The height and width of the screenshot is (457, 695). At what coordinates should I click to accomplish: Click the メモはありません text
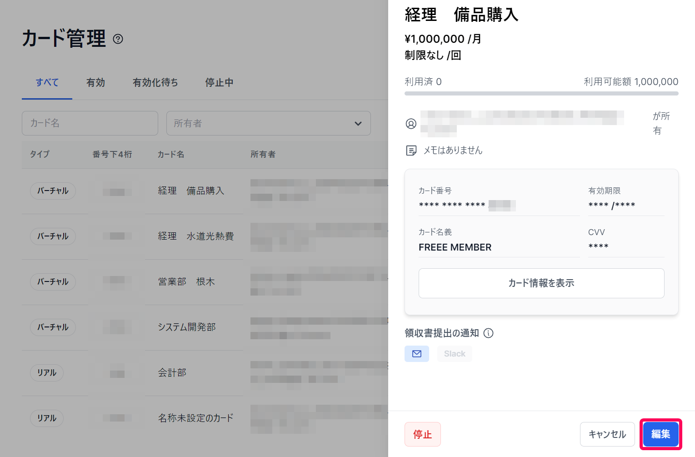(453, 151)
